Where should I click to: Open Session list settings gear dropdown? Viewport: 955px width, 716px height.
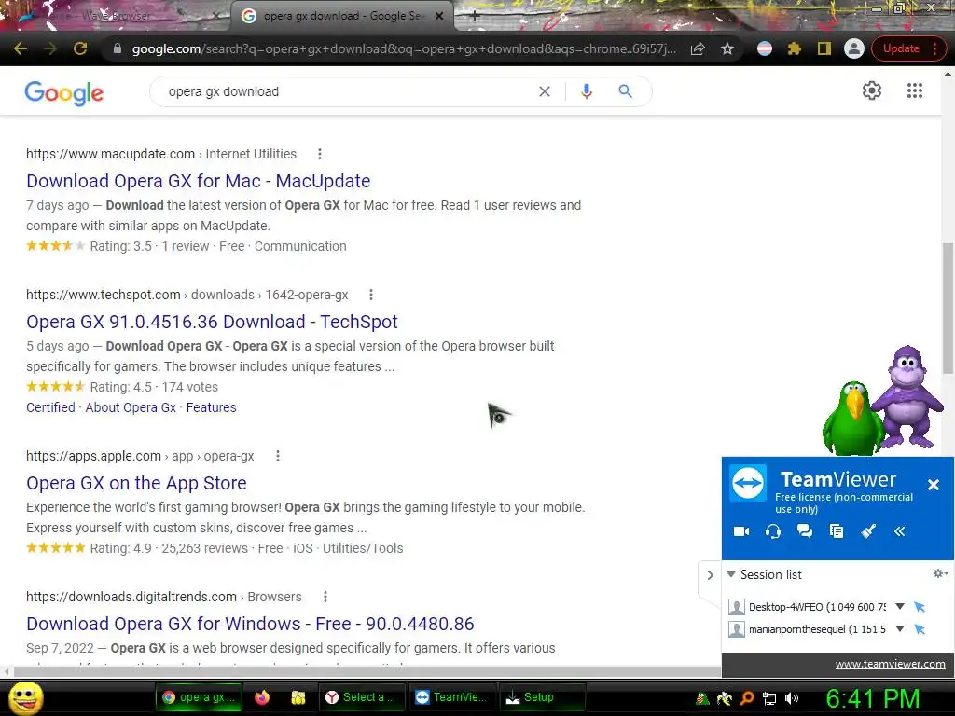pyautogui.click(x=940, y=573)
